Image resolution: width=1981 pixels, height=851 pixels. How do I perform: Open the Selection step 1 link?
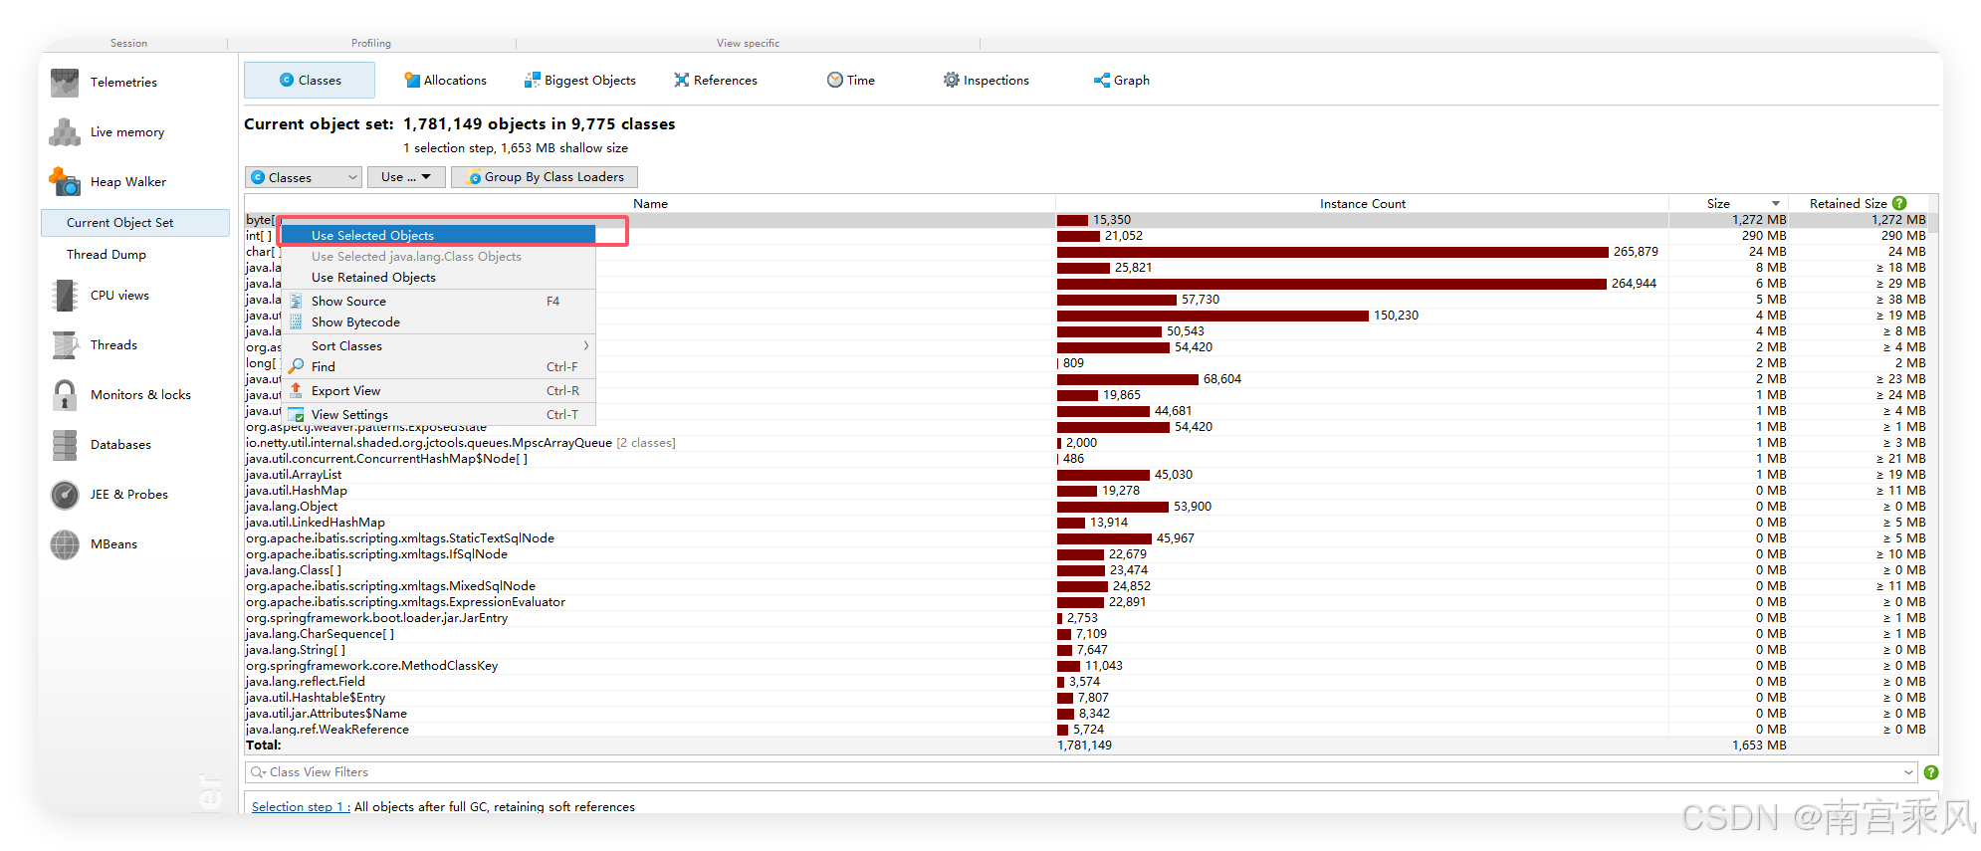[x=301, y=806]
